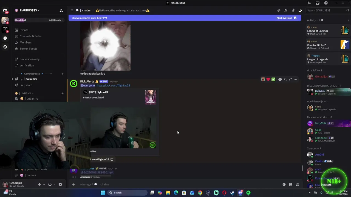Add green checkmark reaction to Kick Alerts message
Image resolution: width=351 pixels, height=197 pixels.
(x=273, y=79)
